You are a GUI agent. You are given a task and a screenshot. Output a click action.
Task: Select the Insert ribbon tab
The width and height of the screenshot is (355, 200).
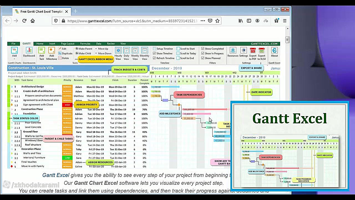click(52, 44)
